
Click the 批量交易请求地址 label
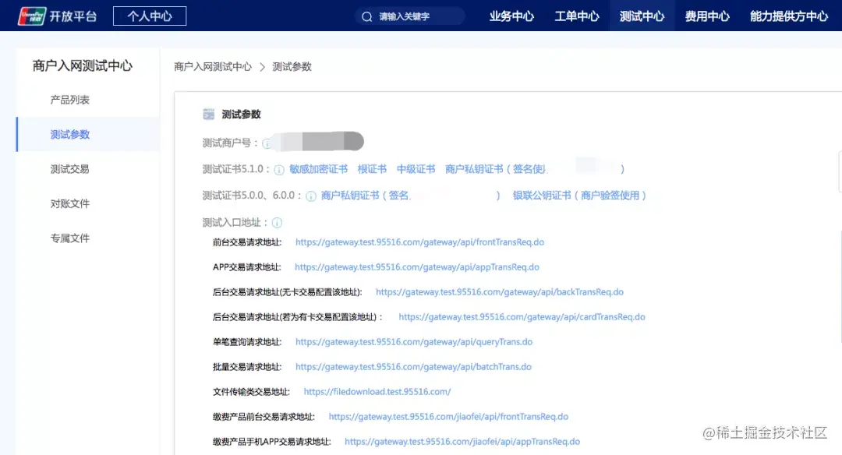247,367
